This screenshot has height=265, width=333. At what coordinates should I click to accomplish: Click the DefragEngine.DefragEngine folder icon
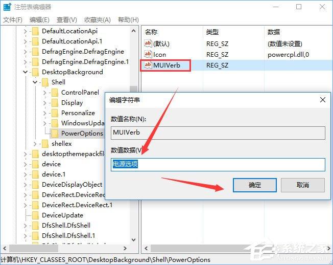(x=35, y=52)
